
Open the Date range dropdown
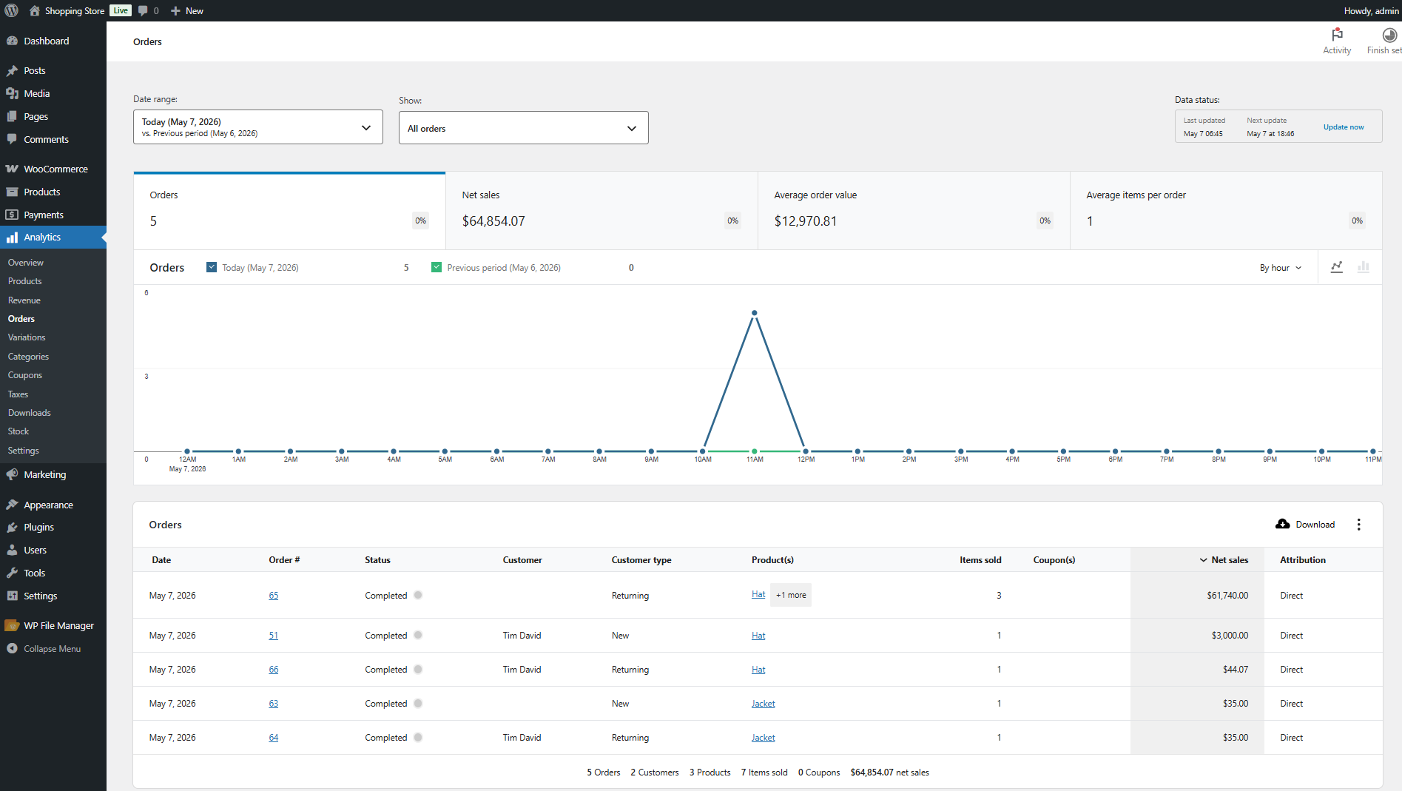(x=258, y=127)
